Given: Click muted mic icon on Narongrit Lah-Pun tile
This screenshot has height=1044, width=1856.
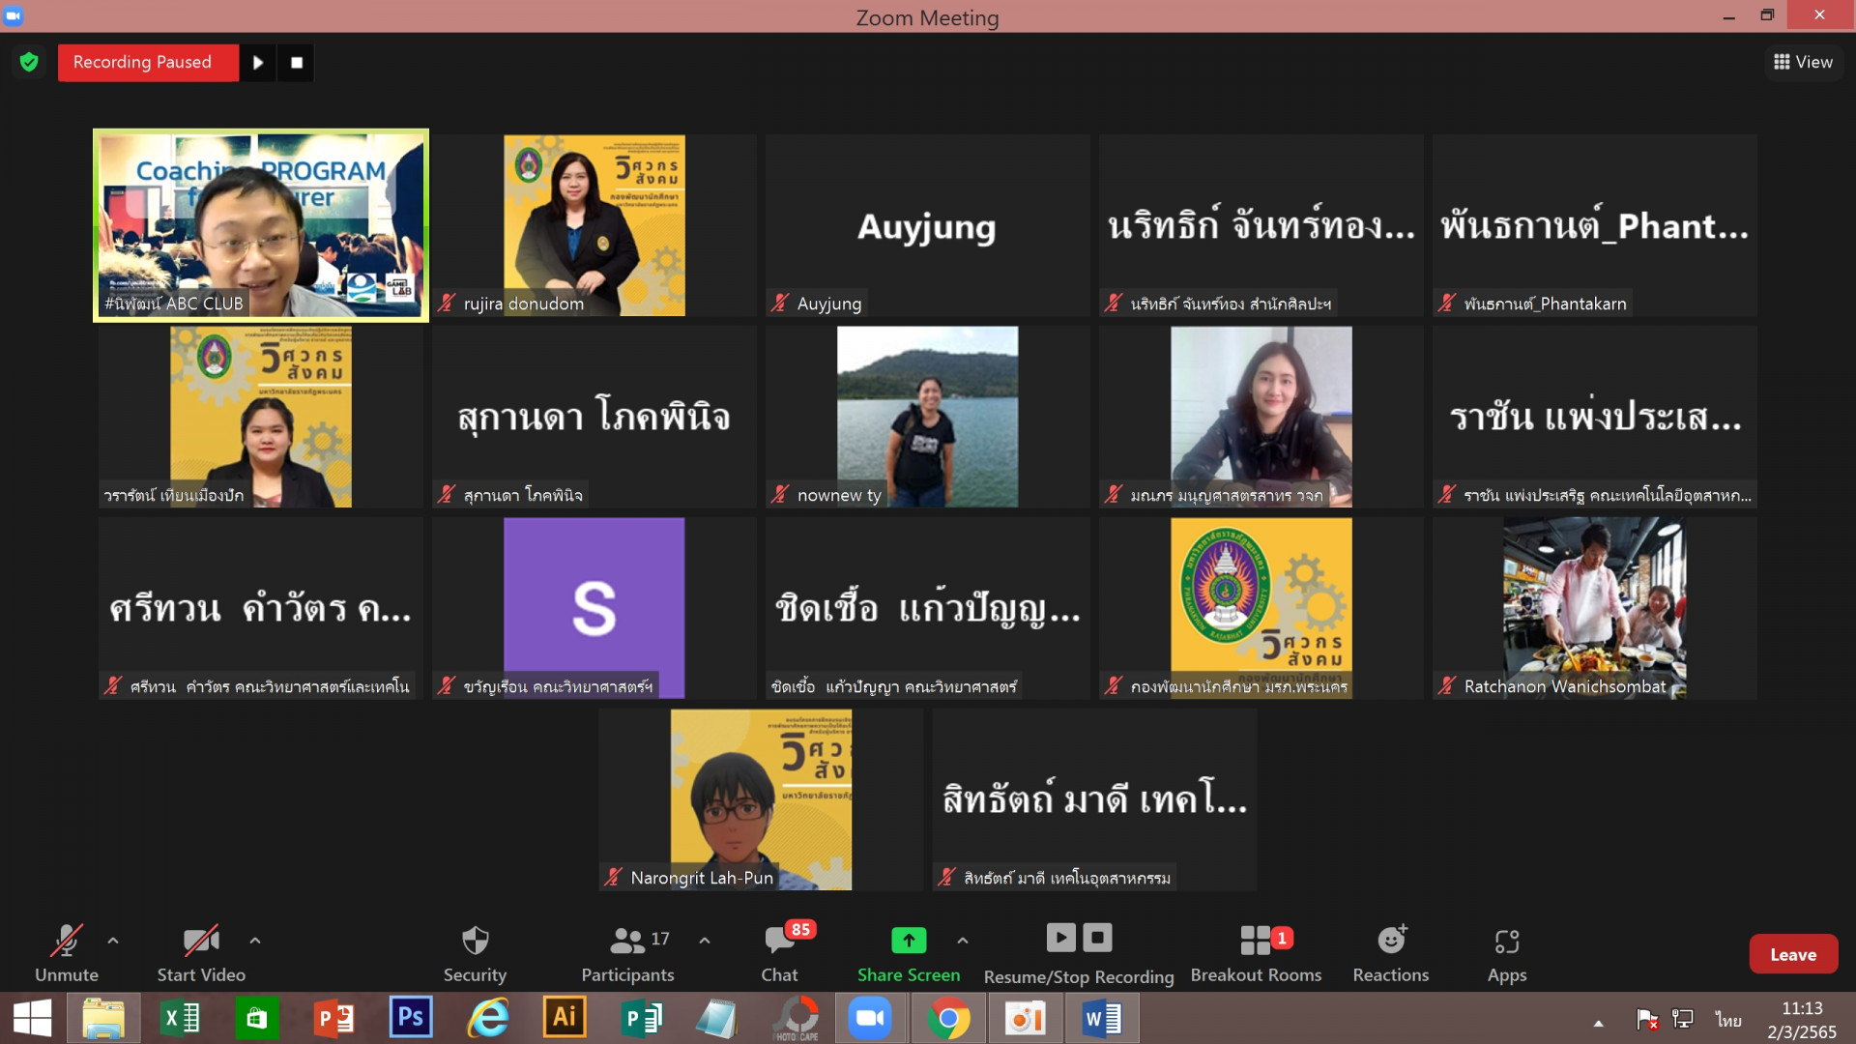Looking at the screenshot, I should coord(614,877).
